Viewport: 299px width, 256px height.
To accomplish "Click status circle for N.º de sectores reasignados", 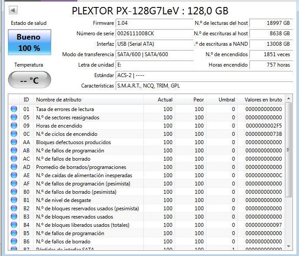I will [14, 117].
